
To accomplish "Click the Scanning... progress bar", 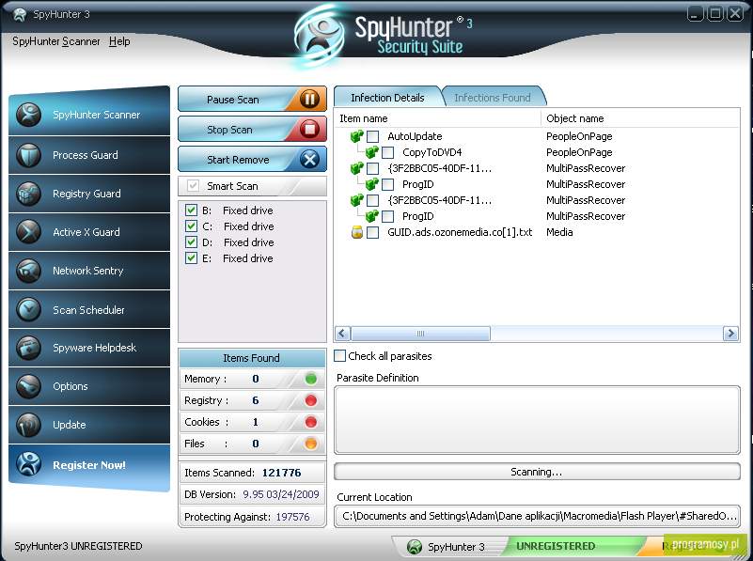I will click(x=537, y=472).
